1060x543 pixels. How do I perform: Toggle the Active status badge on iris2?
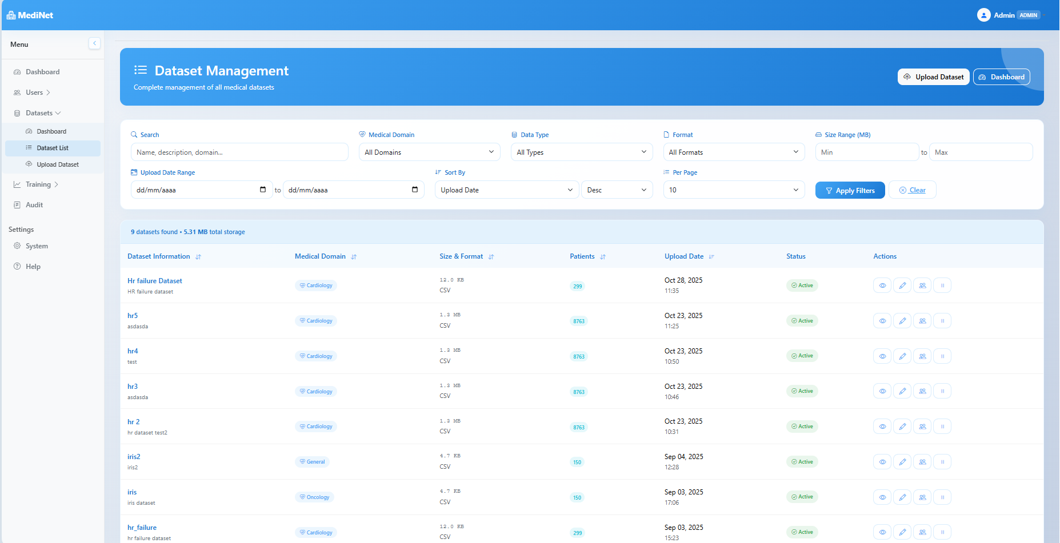pyautogui.click(x=802, y=461)
